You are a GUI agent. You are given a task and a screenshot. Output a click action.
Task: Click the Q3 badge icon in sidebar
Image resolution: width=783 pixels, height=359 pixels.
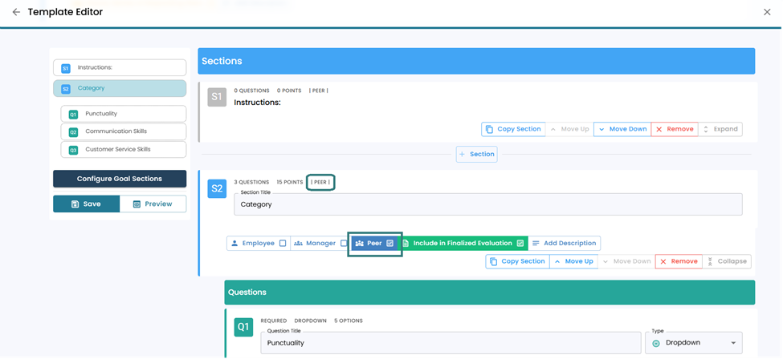[x=73, y=150]
